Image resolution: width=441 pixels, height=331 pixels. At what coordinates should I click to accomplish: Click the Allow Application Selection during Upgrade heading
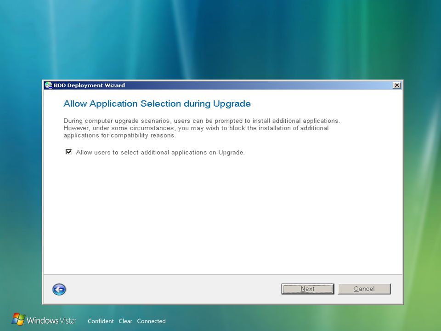pyautogui.click(x=157, y=104)
